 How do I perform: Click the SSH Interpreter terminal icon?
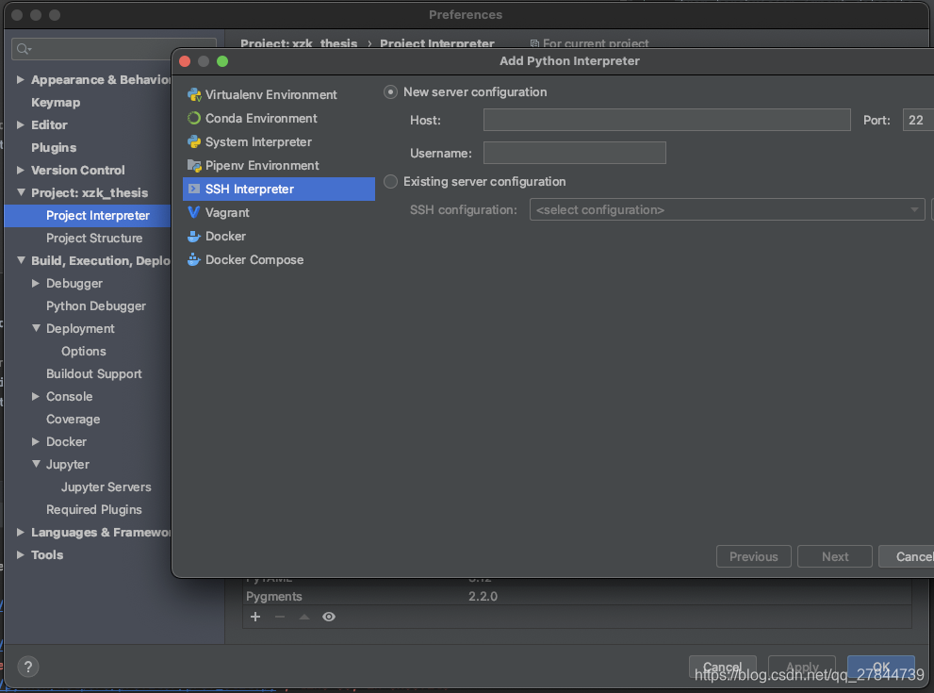[194, 189]
